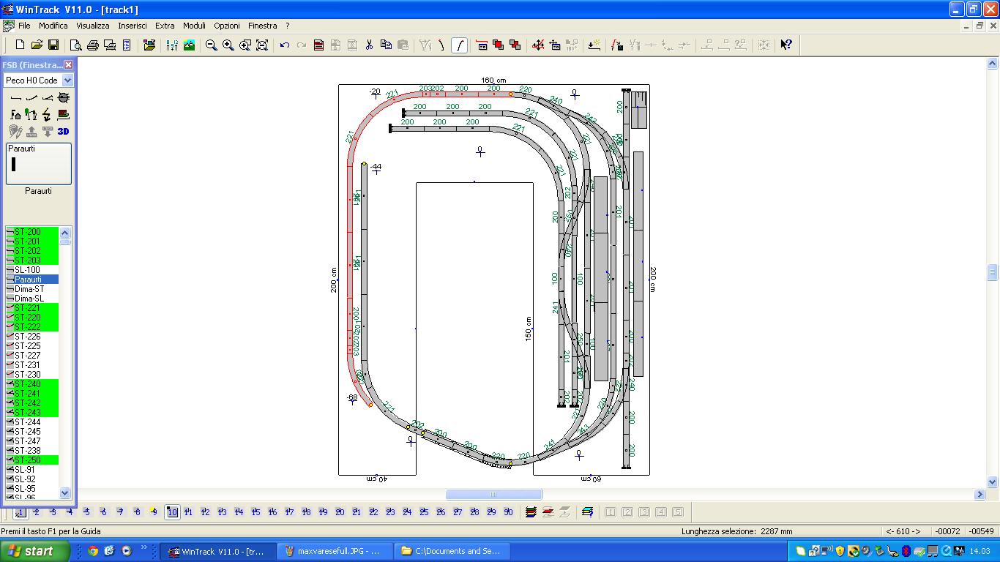Viewport: 1000px width, 562px height.
Task: Select Paraurti entry in the track list
Action: coord(32,280)
